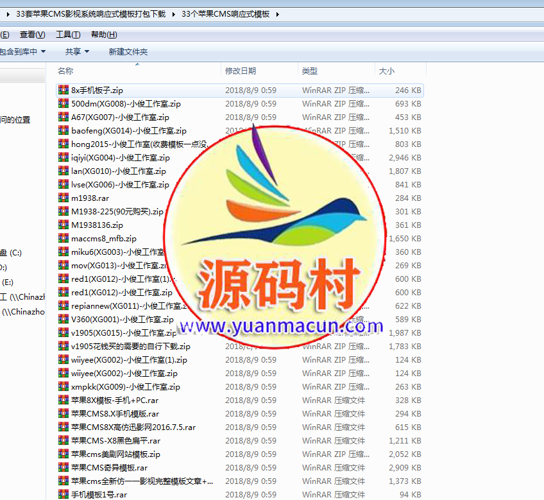This screenshot has height=500, width=544.
Task: Open the 帮助(H) menu
Action: 104,35
